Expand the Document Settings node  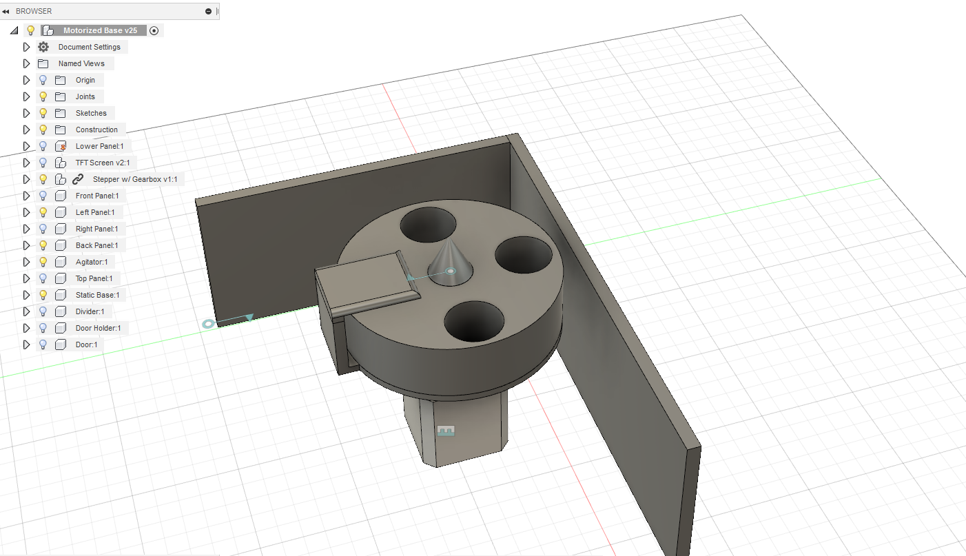coord(26,47)
